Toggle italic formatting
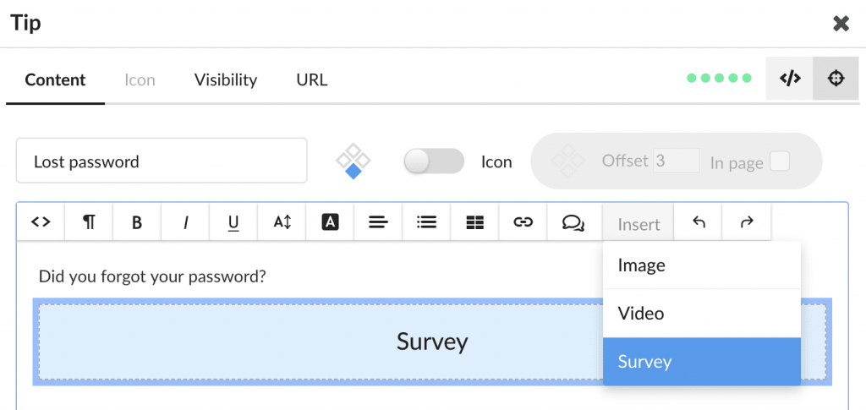 coord(185,221)
